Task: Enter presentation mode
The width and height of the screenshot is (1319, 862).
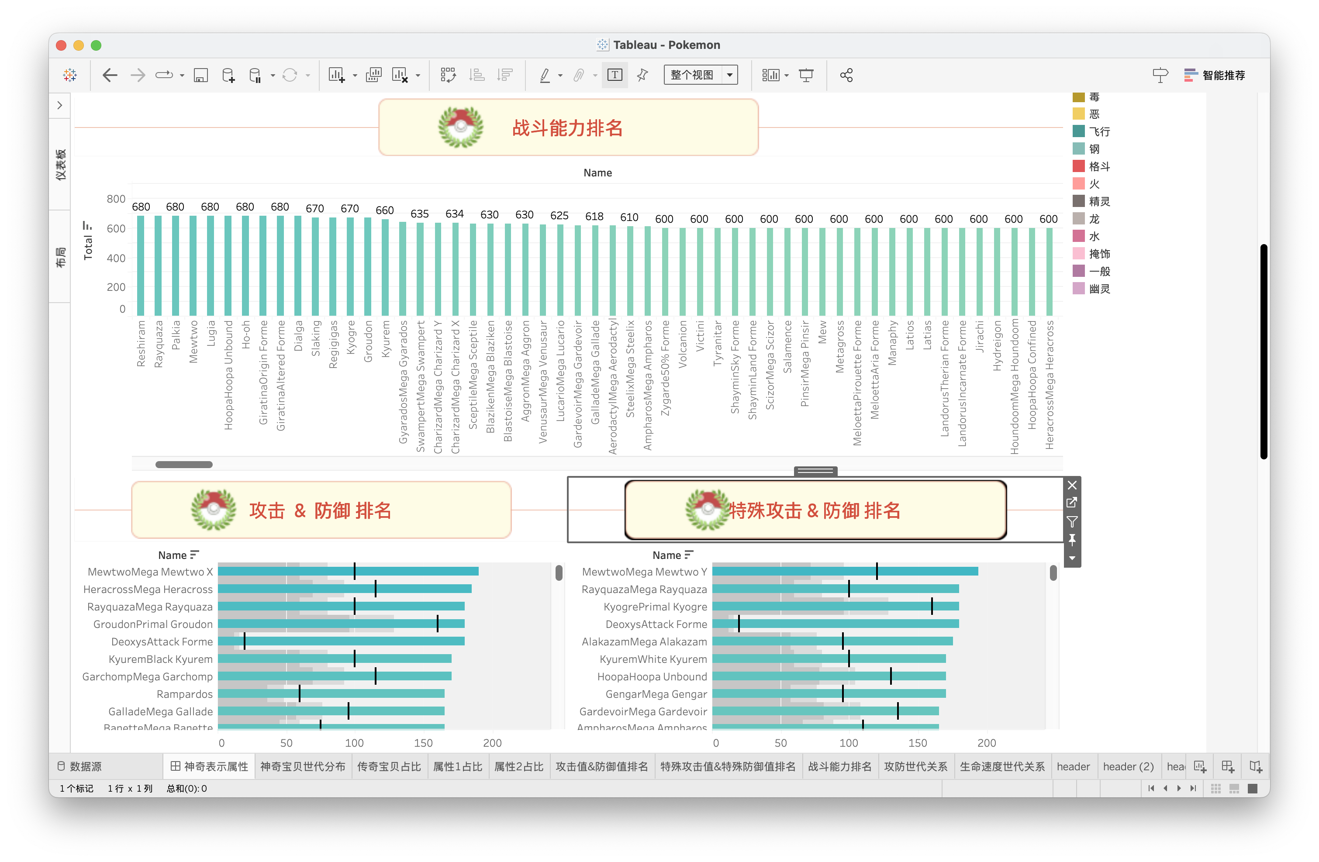Action: pyautogui.click(x=806, y=75)
